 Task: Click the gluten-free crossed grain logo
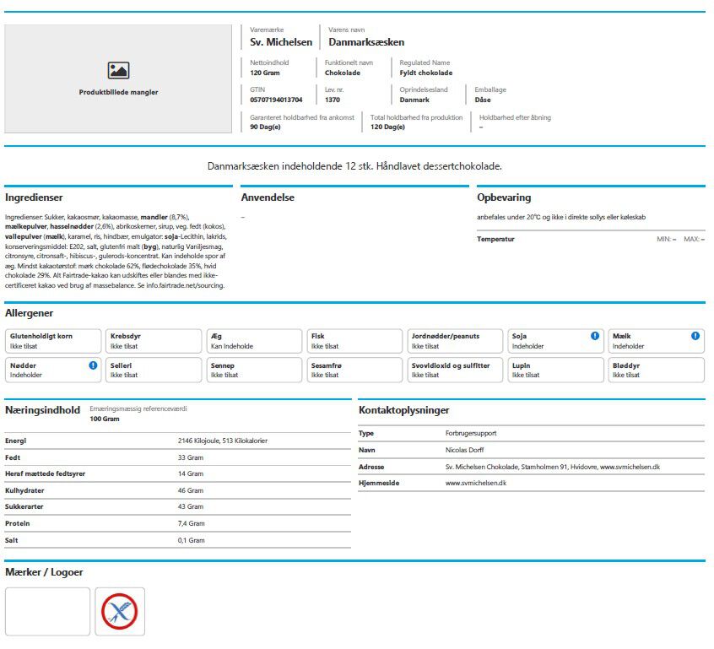coord(120,611)
